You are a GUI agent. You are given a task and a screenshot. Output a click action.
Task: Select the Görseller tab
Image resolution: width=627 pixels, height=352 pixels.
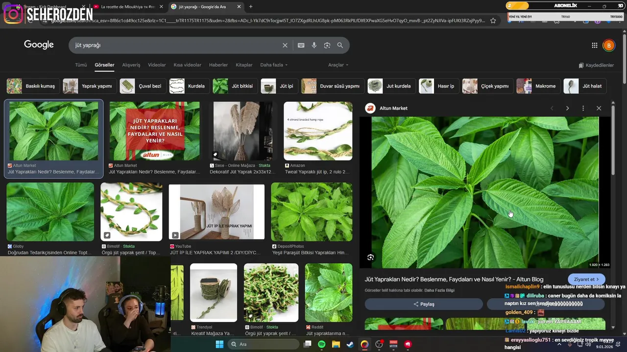(x=104, y=65)
